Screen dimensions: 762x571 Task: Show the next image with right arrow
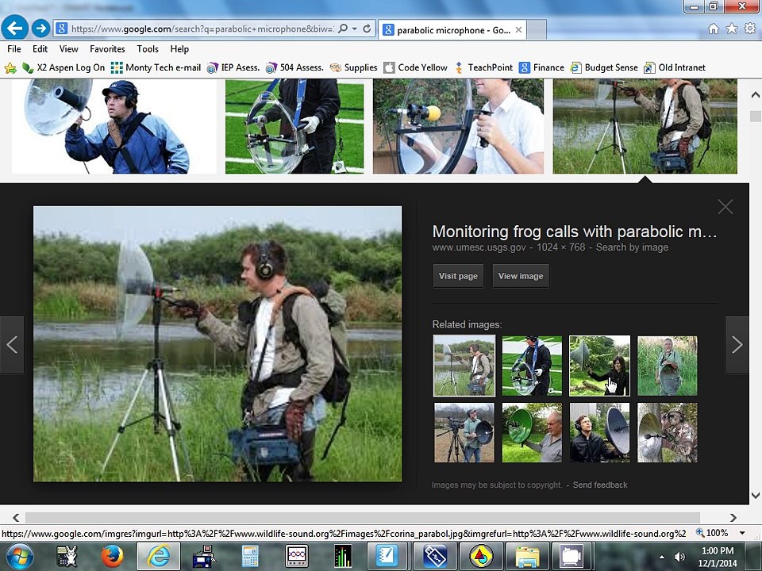[737, 345]
